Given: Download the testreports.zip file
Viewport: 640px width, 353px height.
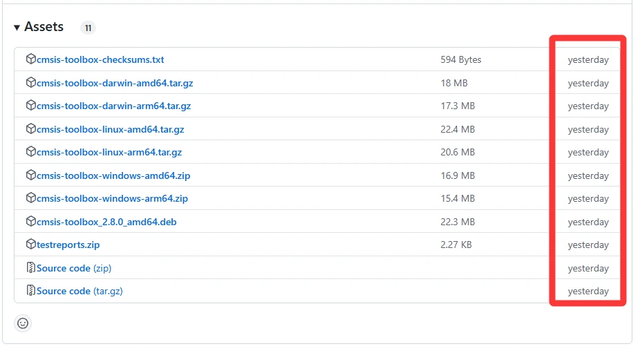Looking at the screenshot, I should coord(68,245).
